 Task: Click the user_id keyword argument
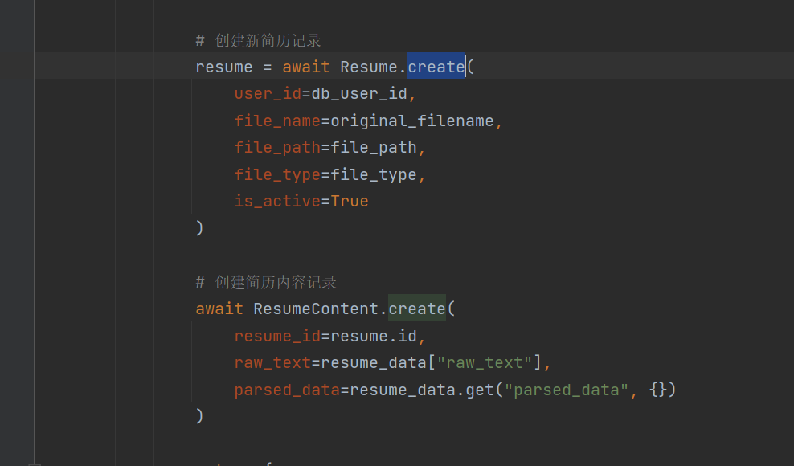click(268, 94)
